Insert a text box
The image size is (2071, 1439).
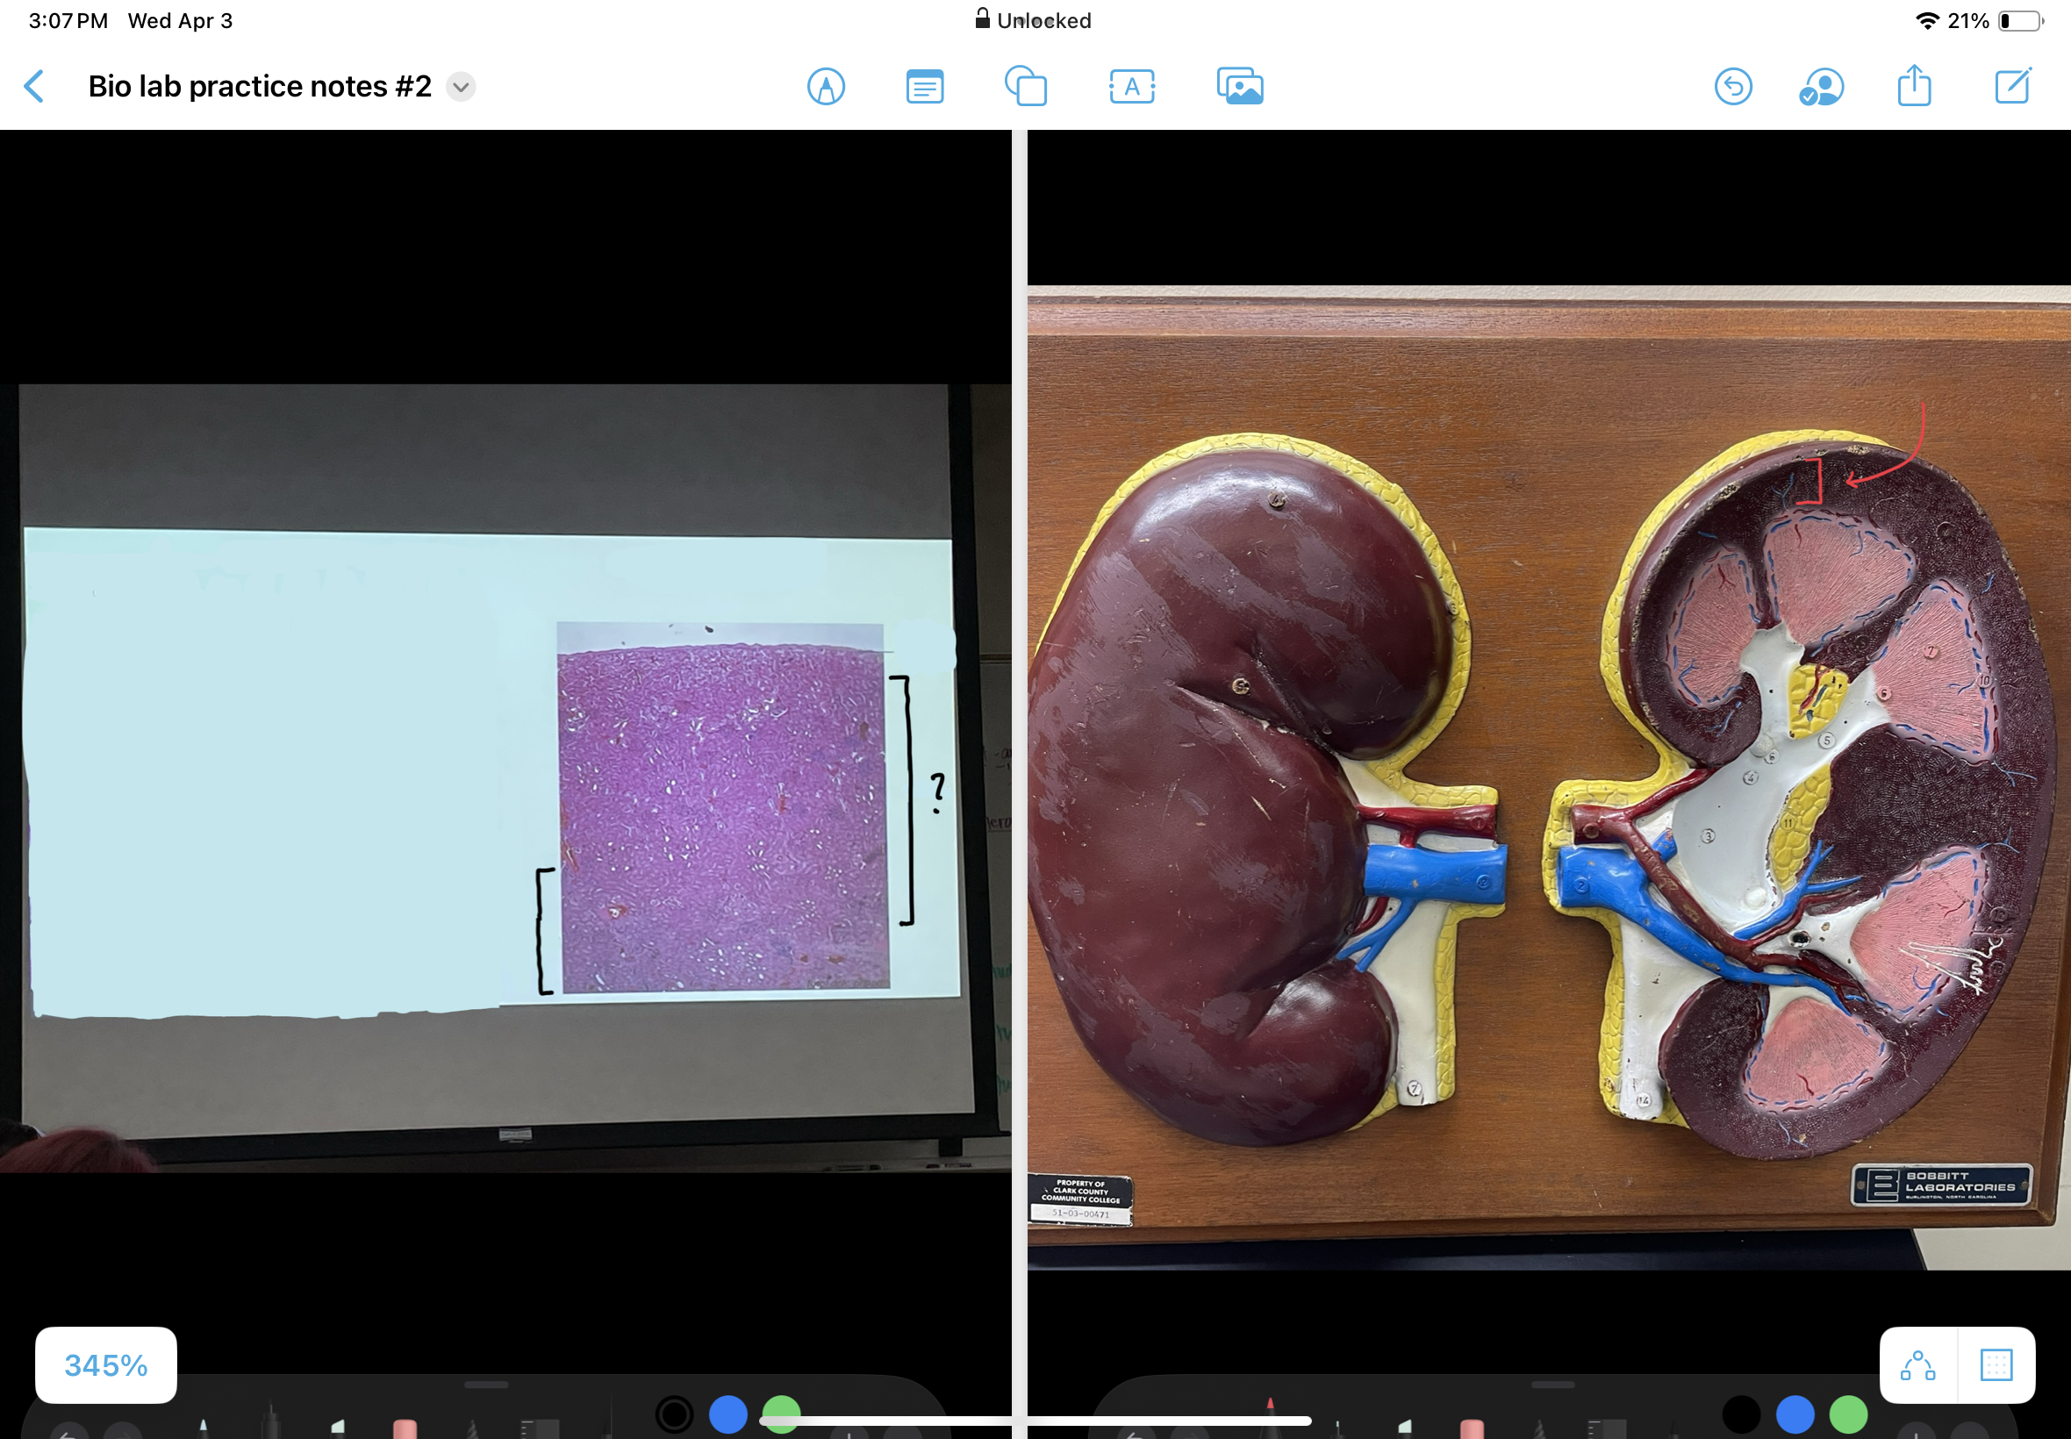(1131, 87)
